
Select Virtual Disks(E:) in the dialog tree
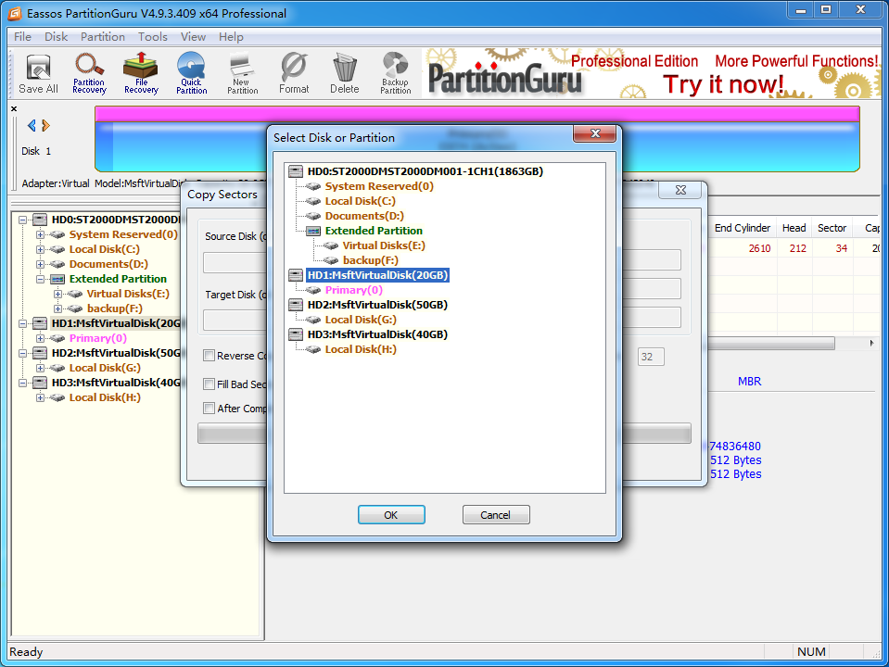pos(384,245)
